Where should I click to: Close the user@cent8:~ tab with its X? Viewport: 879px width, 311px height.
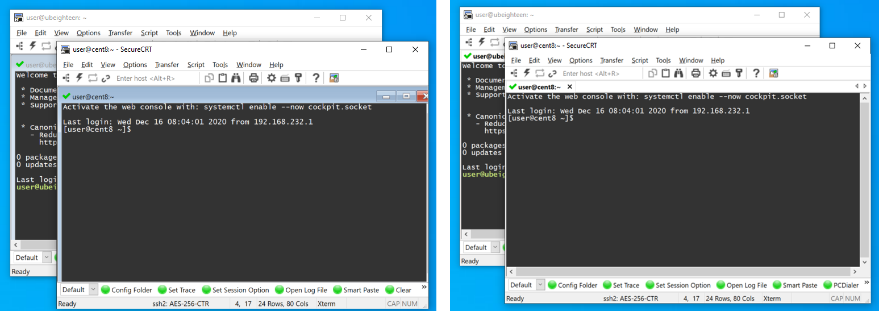pyautogui.click(x=570, y=86)
